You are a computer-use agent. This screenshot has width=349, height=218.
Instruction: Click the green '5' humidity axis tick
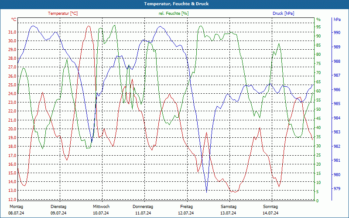[318, 191]
